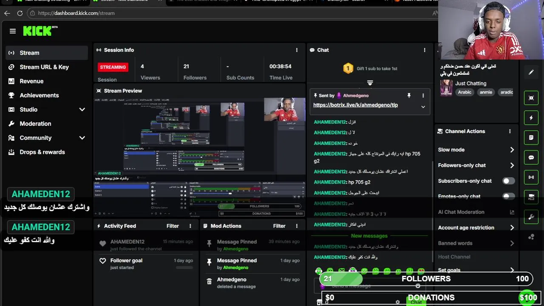The image size is (544, 306).
Task: Open AI Chat Moderation external link icon
Action: (x=512, y=212)
